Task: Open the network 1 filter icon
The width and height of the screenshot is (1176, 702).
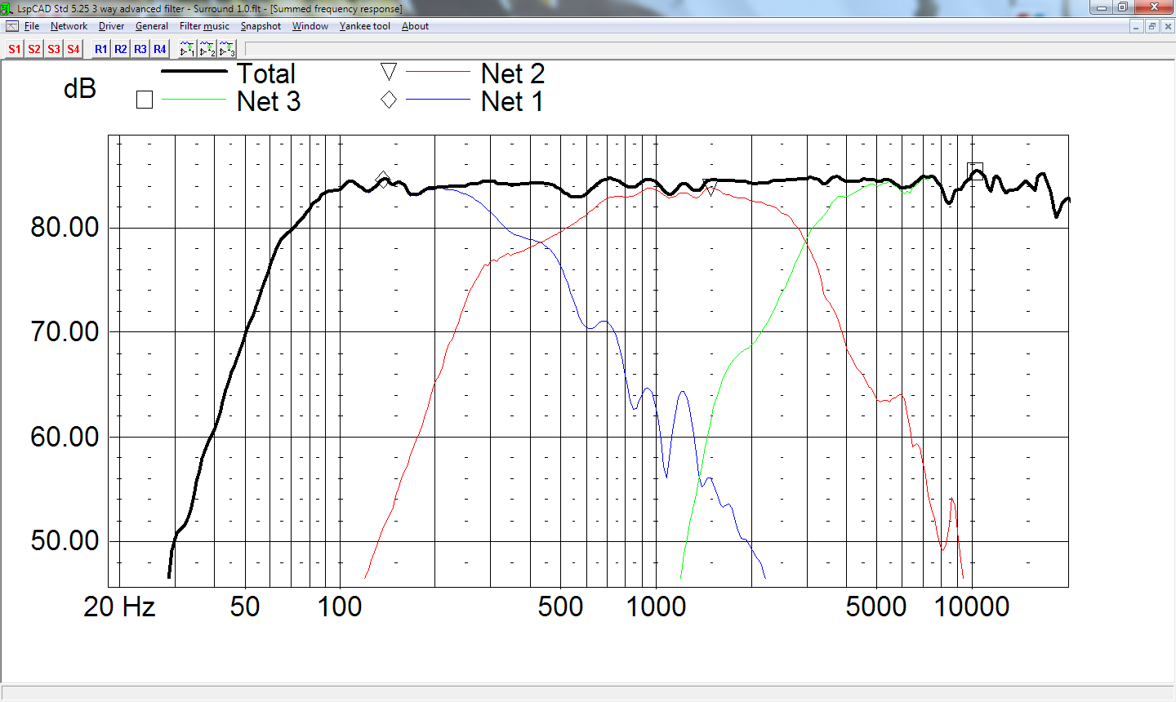Action: (x=187, y=49)
